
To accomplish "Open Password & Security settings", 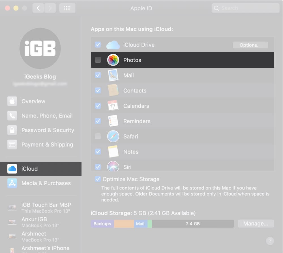I will pyautogui.click(x=41, y=130).
